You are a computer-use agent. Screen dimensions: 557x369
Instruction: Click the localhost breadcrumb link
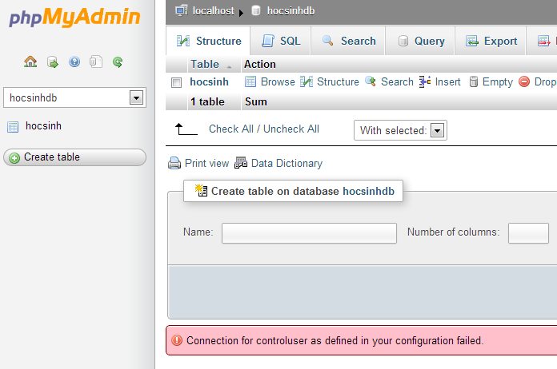(214, 11)
